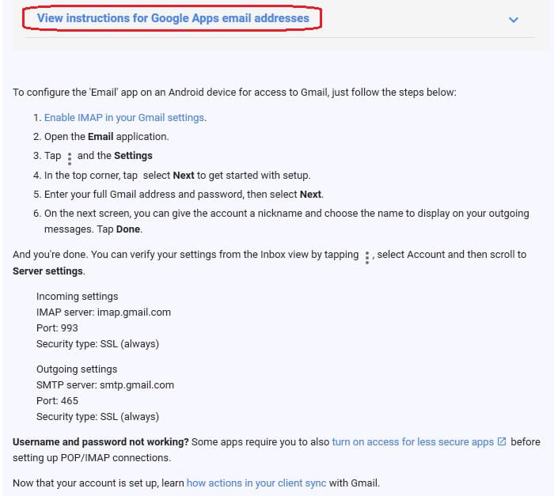Click the 'SMTP server: smtp.gmail.com' line

pyautogui.click(x=105, y=385)
